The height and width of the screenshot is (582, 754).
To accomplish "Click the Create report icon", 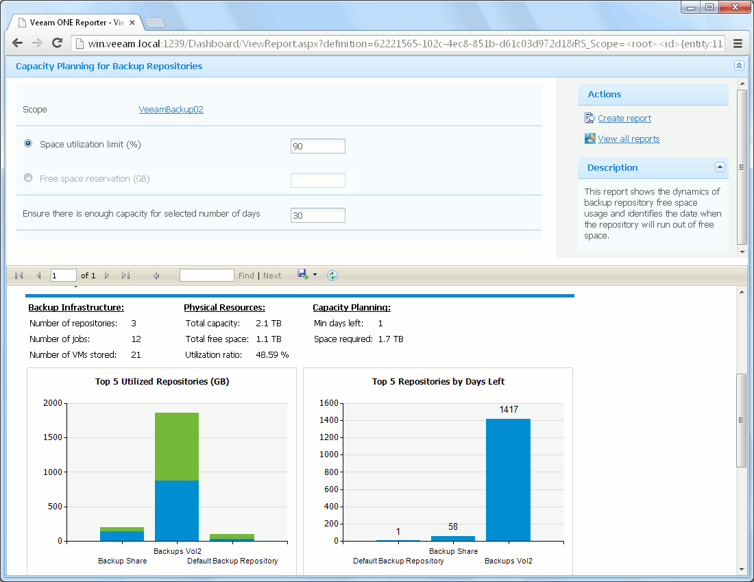I will (x=589, y=118).
